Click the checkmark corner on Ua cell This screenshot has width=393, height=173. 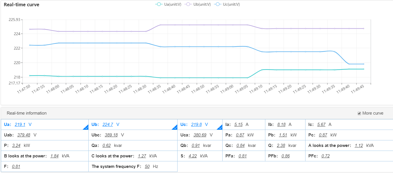(x=86, y=128)
